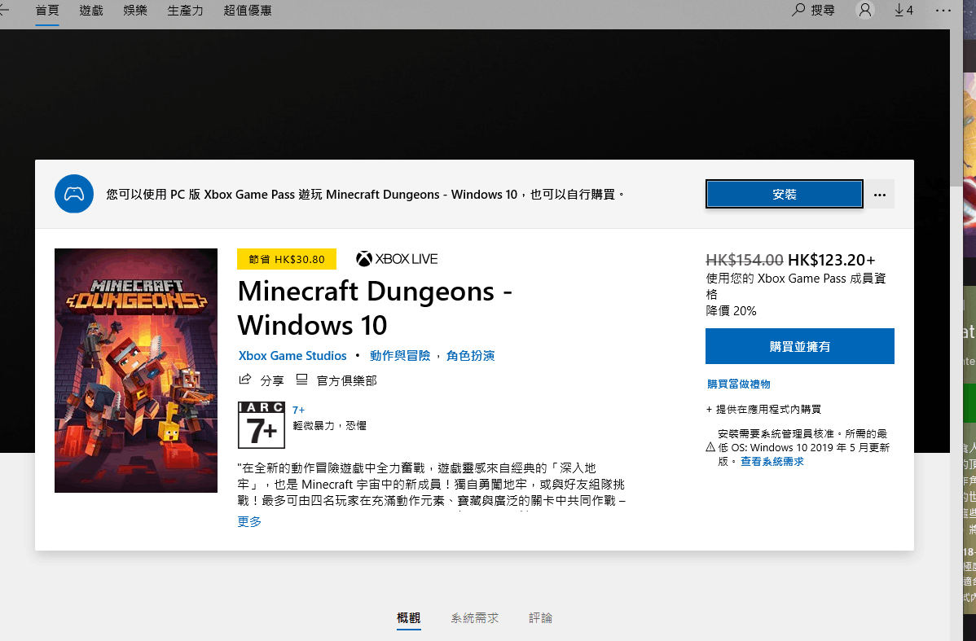
Task: Switch to the 遊戲 tab
Action: tap(91, 11)
